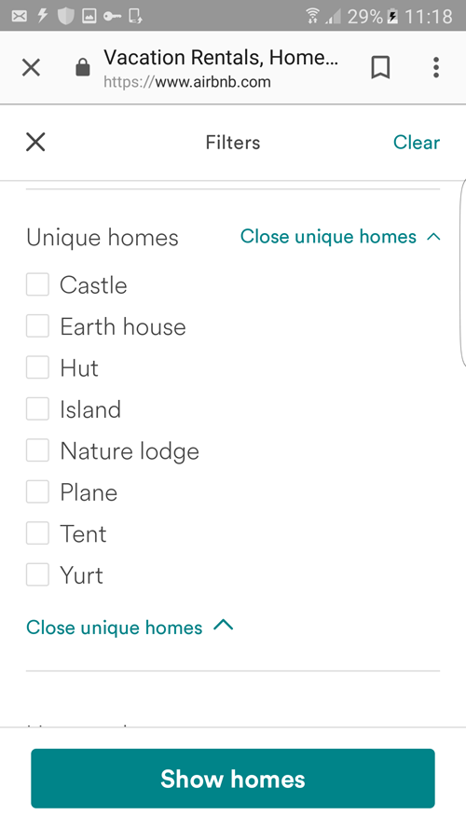Image resolution: width=466 pixels, height=829 pixels.
Task: Tap the secure lock icon beside the URL
Action: click(82, 68)
